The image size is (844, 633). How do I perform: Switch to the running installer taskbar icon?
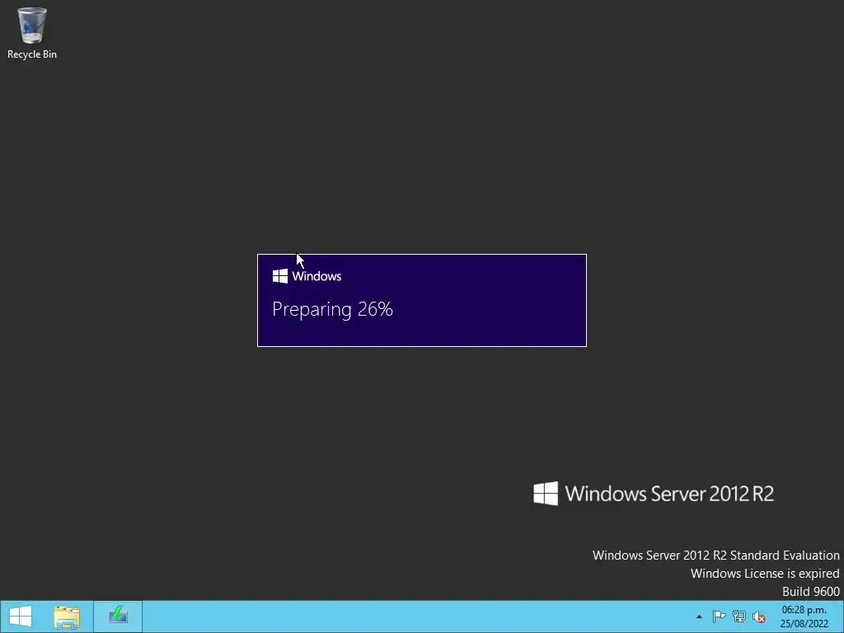coord(118,617)
